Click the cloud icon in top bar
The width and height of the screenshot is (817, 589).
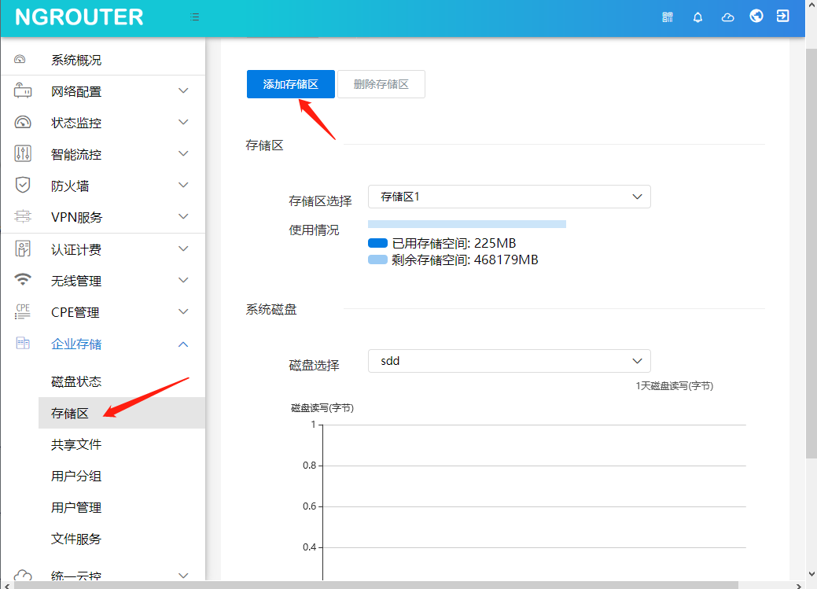point(727,17)
